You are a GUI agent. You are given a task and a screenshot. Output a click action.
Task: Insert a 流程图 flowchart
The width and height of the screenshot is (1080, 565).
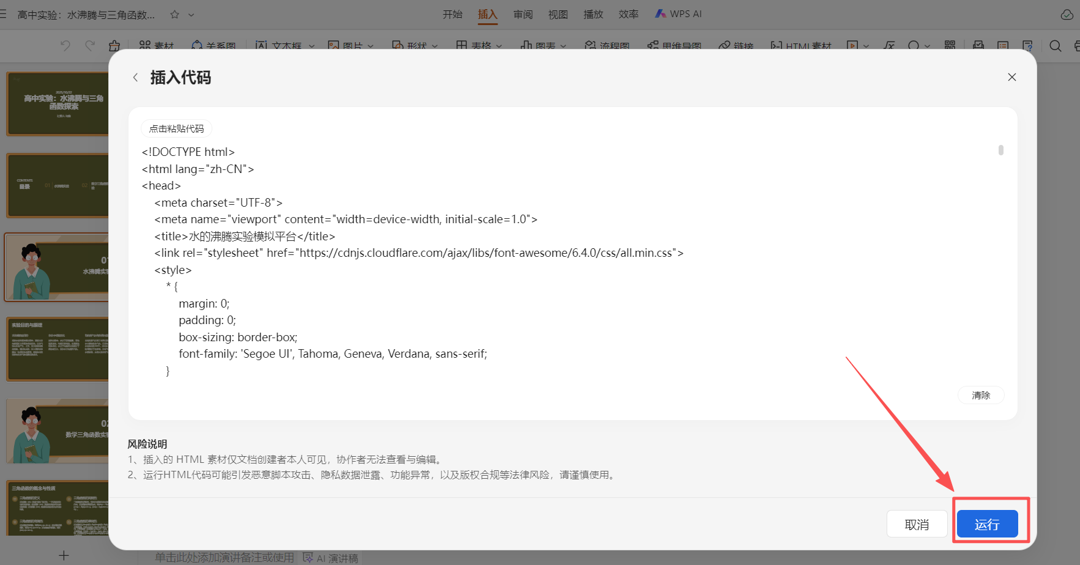coord(606,46)
